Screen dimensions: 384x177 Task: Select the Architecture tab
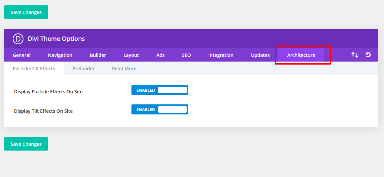[x=301, y=55]
